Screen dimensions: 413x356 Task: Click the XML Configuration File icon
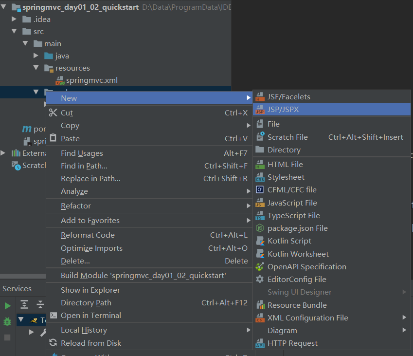[x=260, y=318]
